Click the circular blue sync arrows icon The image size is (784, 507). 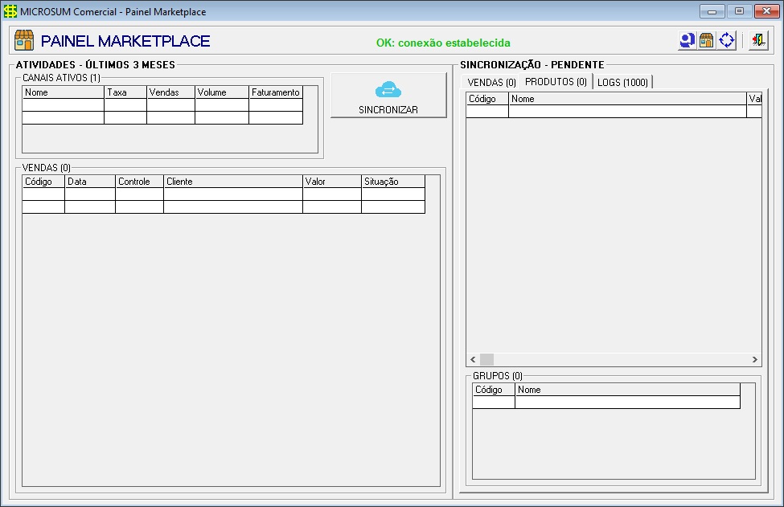[725, 39]
